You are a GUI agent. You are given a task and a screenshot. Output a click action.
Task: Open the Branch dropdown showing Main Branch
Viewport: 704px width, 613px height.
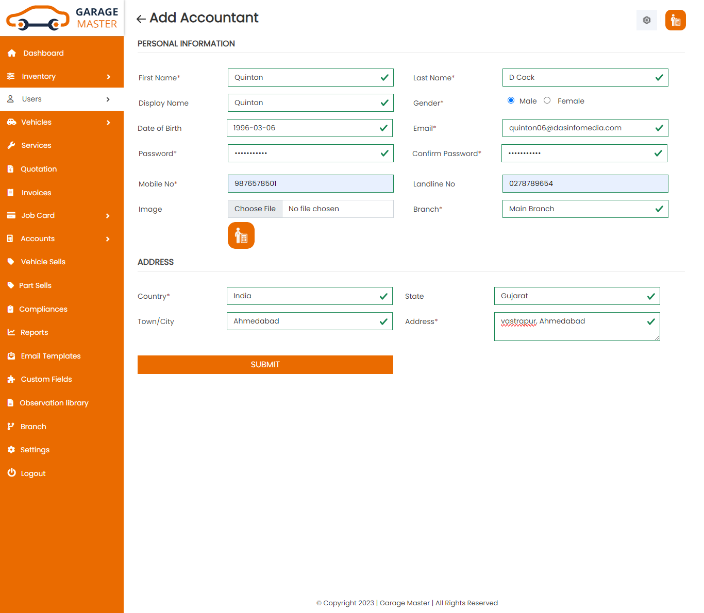(584, 209)
